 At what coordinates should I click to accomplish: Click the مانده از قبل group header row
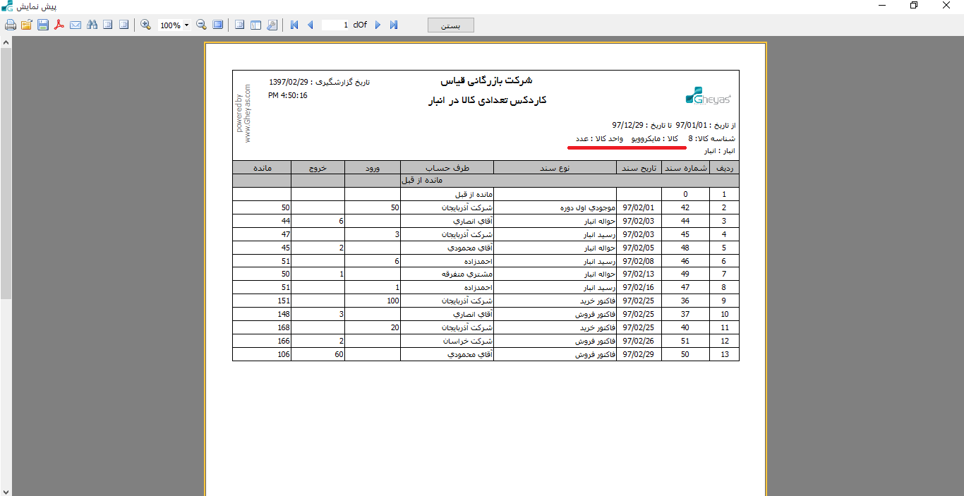coord(486,181)
